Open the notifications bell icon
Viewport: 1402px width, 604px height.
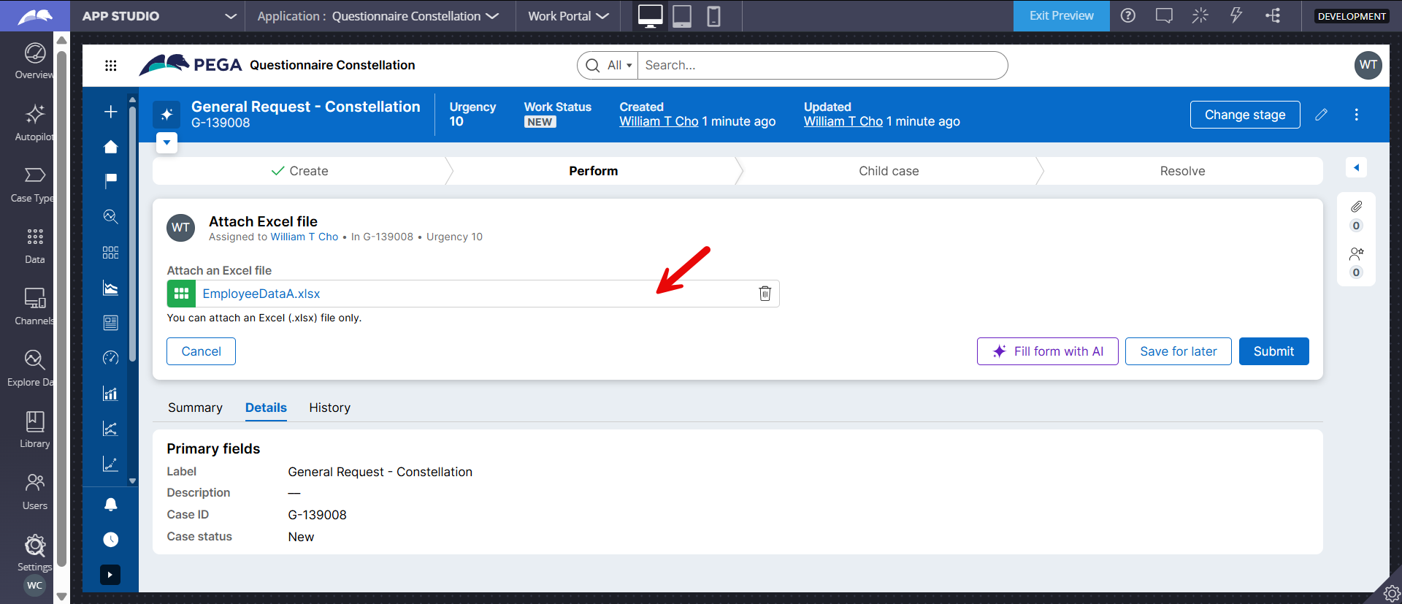coord(111,504)
